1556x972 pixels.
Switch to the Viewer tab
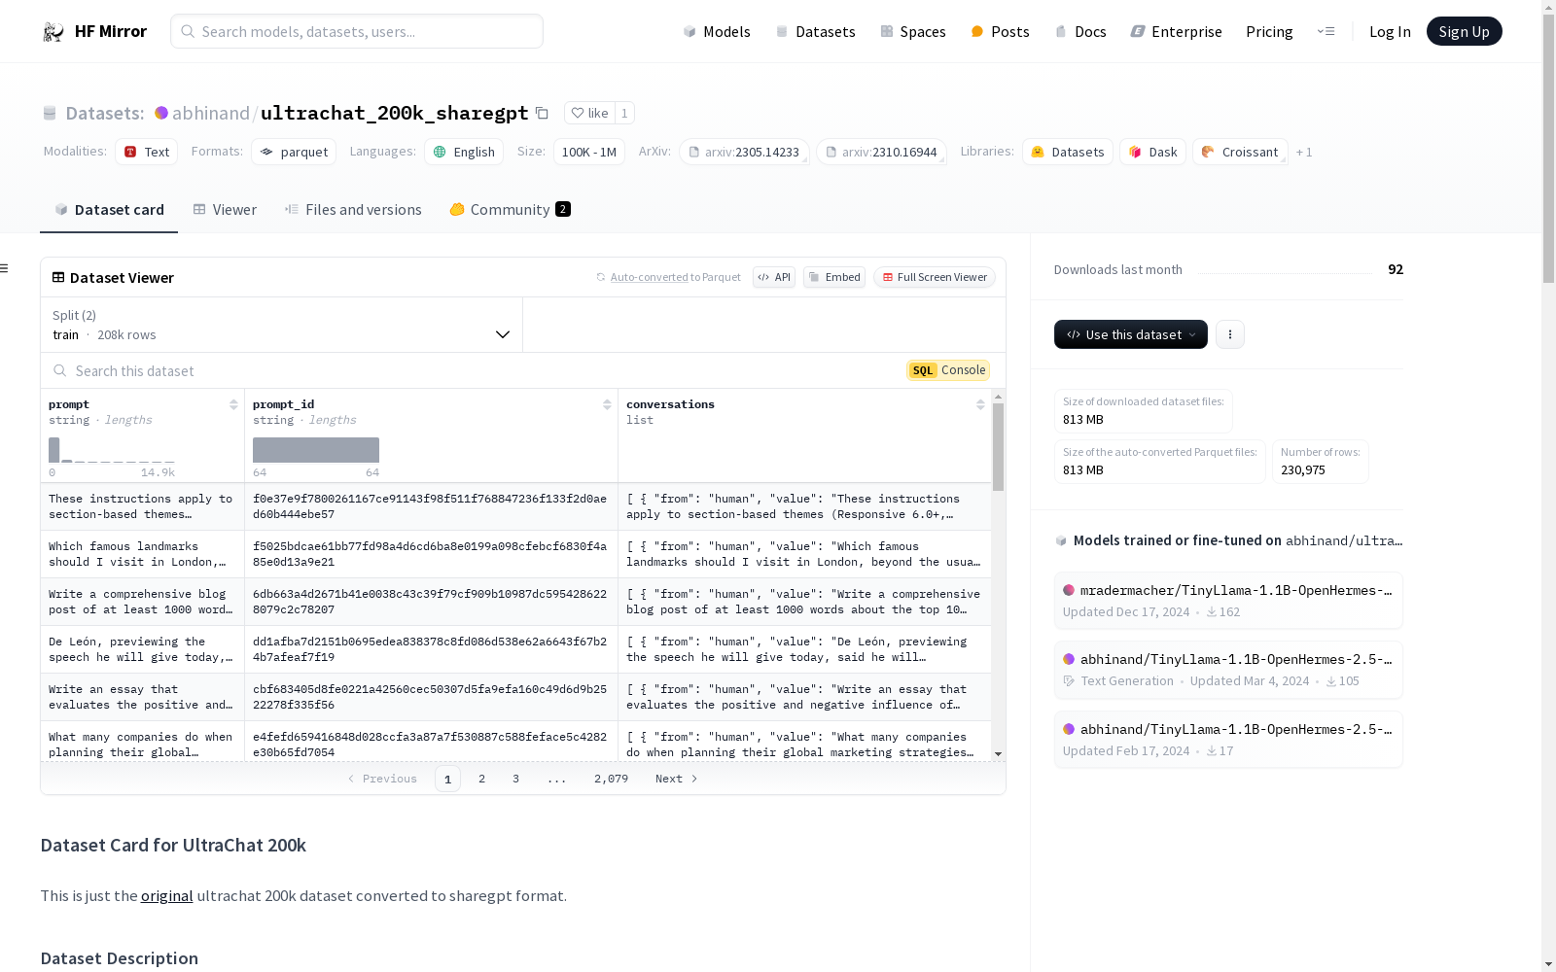[225, 210]
